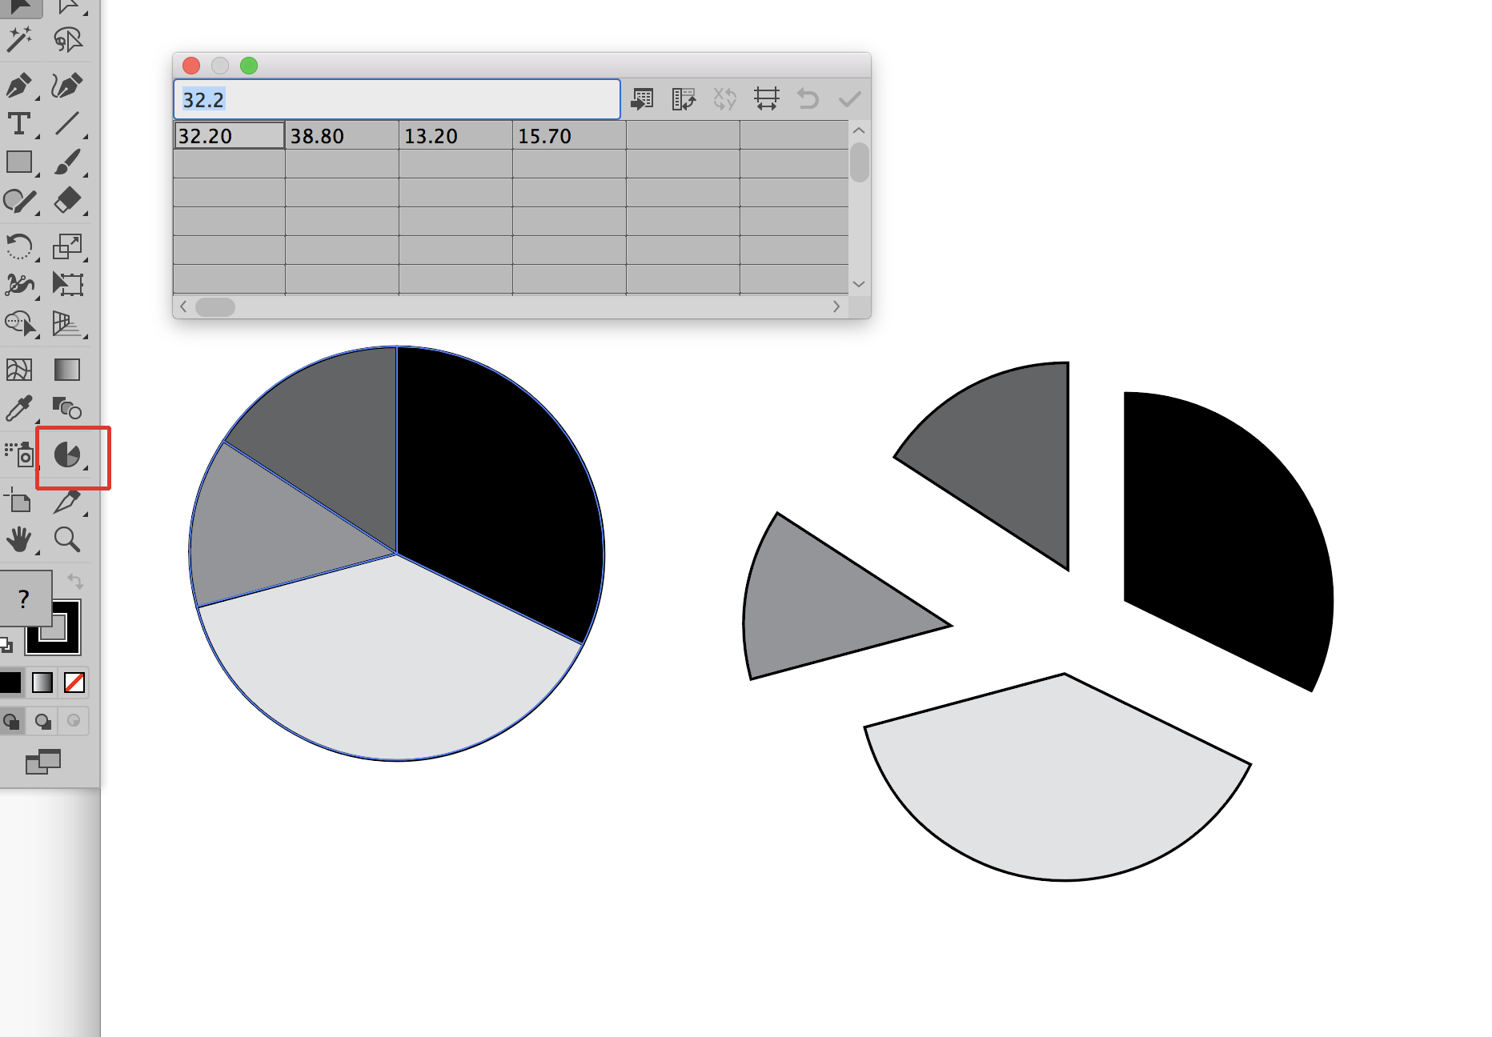Viewport: 1492px width, 1037px height.
Task: Click the Revert arrow button
Action: click(x=808, y=99)
